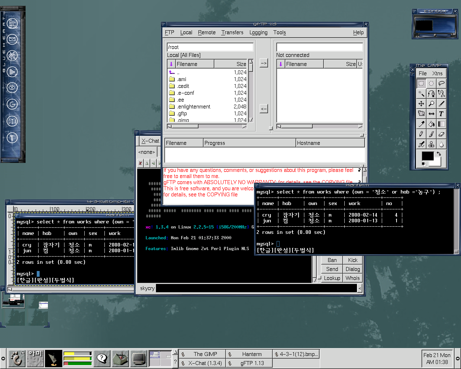461x369 pixels.
Task: Click the empty remote path field in gFTP
Action: click(x=319, y=47)
